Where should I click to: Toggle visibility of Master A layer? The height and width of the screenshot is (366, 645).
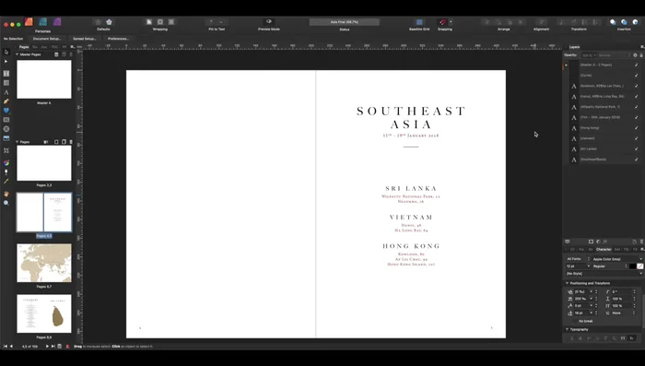(x=637, y=65)
